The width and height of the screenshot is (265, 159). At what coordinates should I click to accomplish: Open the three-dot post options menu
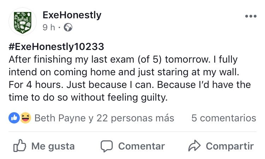[x=251, y=16]
